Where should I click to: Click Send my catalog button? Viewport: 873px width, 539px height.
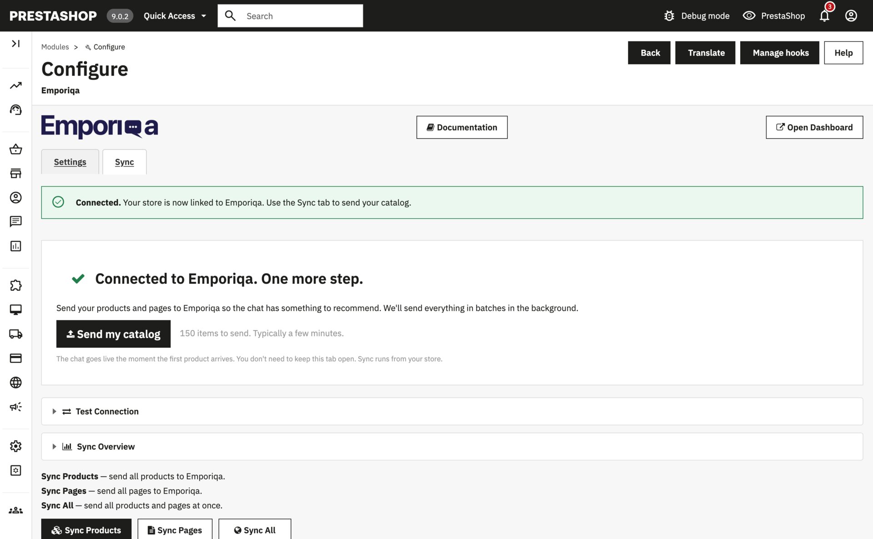pos(113,334)
